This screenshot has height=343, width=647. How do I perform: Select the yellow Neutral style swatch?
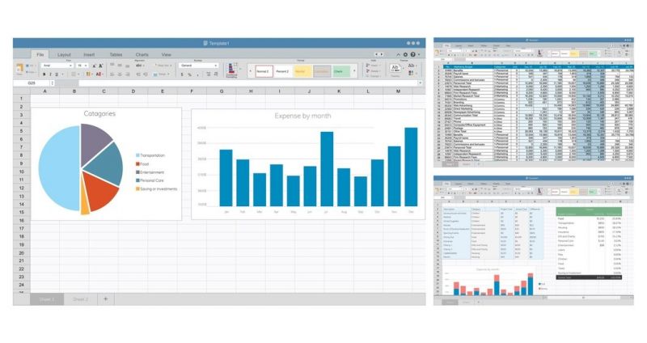(x=301, y=71)
